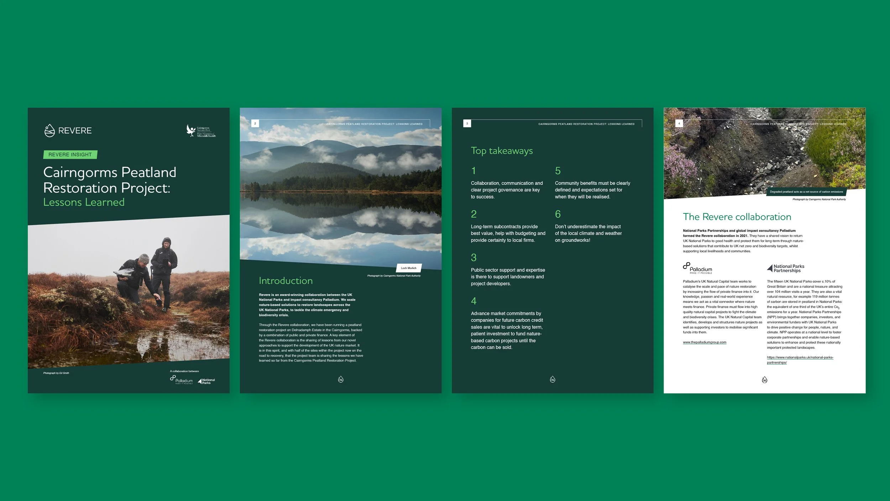Click droplet icon at bottom of Revere collaboration page
Screen dimensions: 890x501
click(764, 380)
